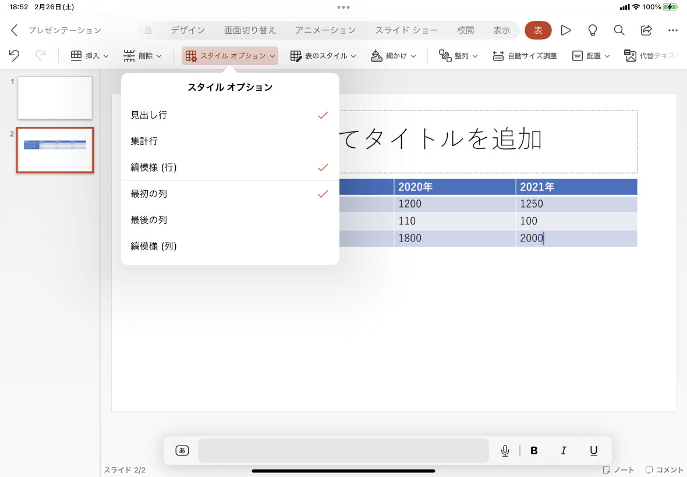Select the 表 table tab
The image size is (687, 477).
[x=538, y=30]
